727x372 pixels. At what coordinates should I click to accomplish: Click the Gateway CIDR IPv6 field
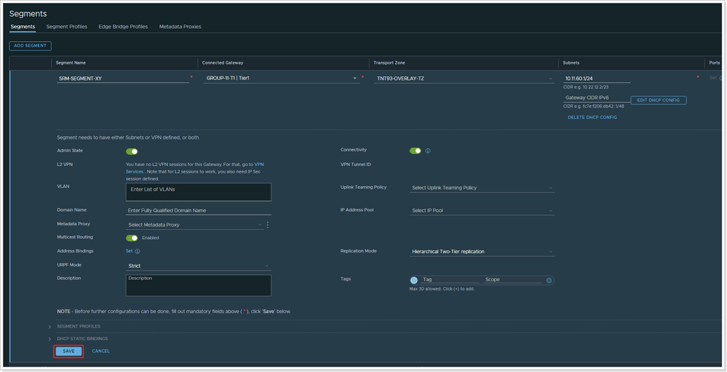(x=597, y=98)
